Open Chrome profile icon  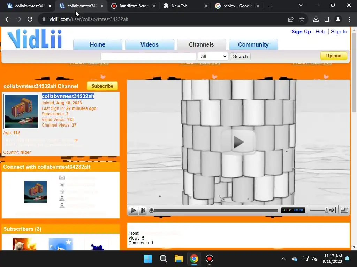pos(338,19)
